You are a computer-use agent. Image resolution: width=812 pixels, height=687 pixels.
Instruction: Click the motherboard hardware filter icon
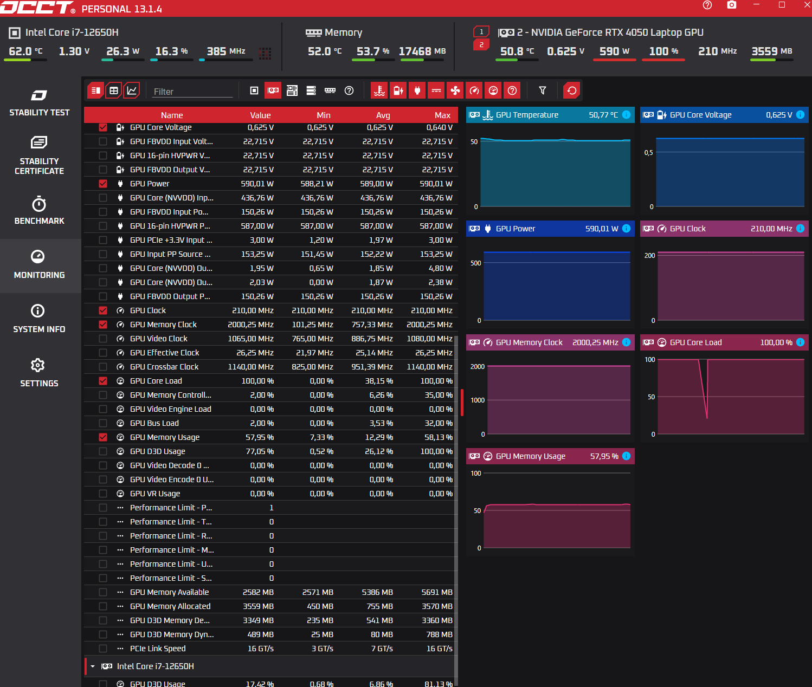pyautogui.click(x=292, y=90)
